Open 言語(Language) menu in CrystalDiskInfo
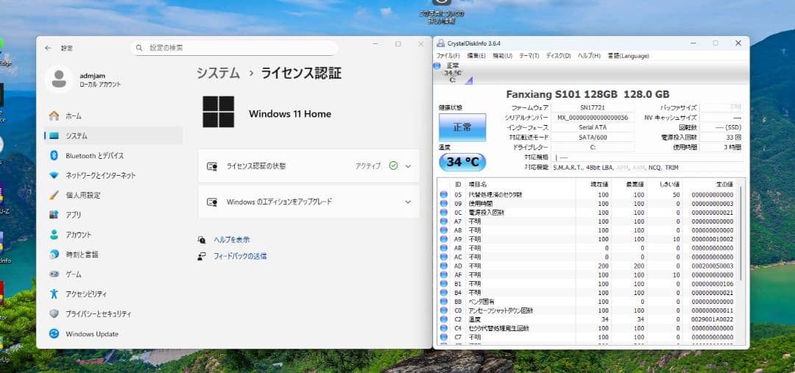Image resolution: width=795 pixels, height=373 pixels. [628, 56]
